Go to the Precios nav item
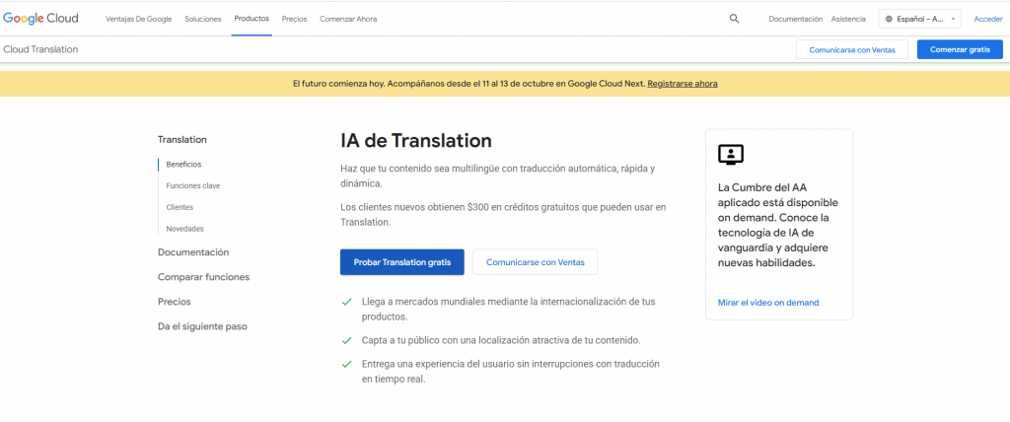 [294, 19]
